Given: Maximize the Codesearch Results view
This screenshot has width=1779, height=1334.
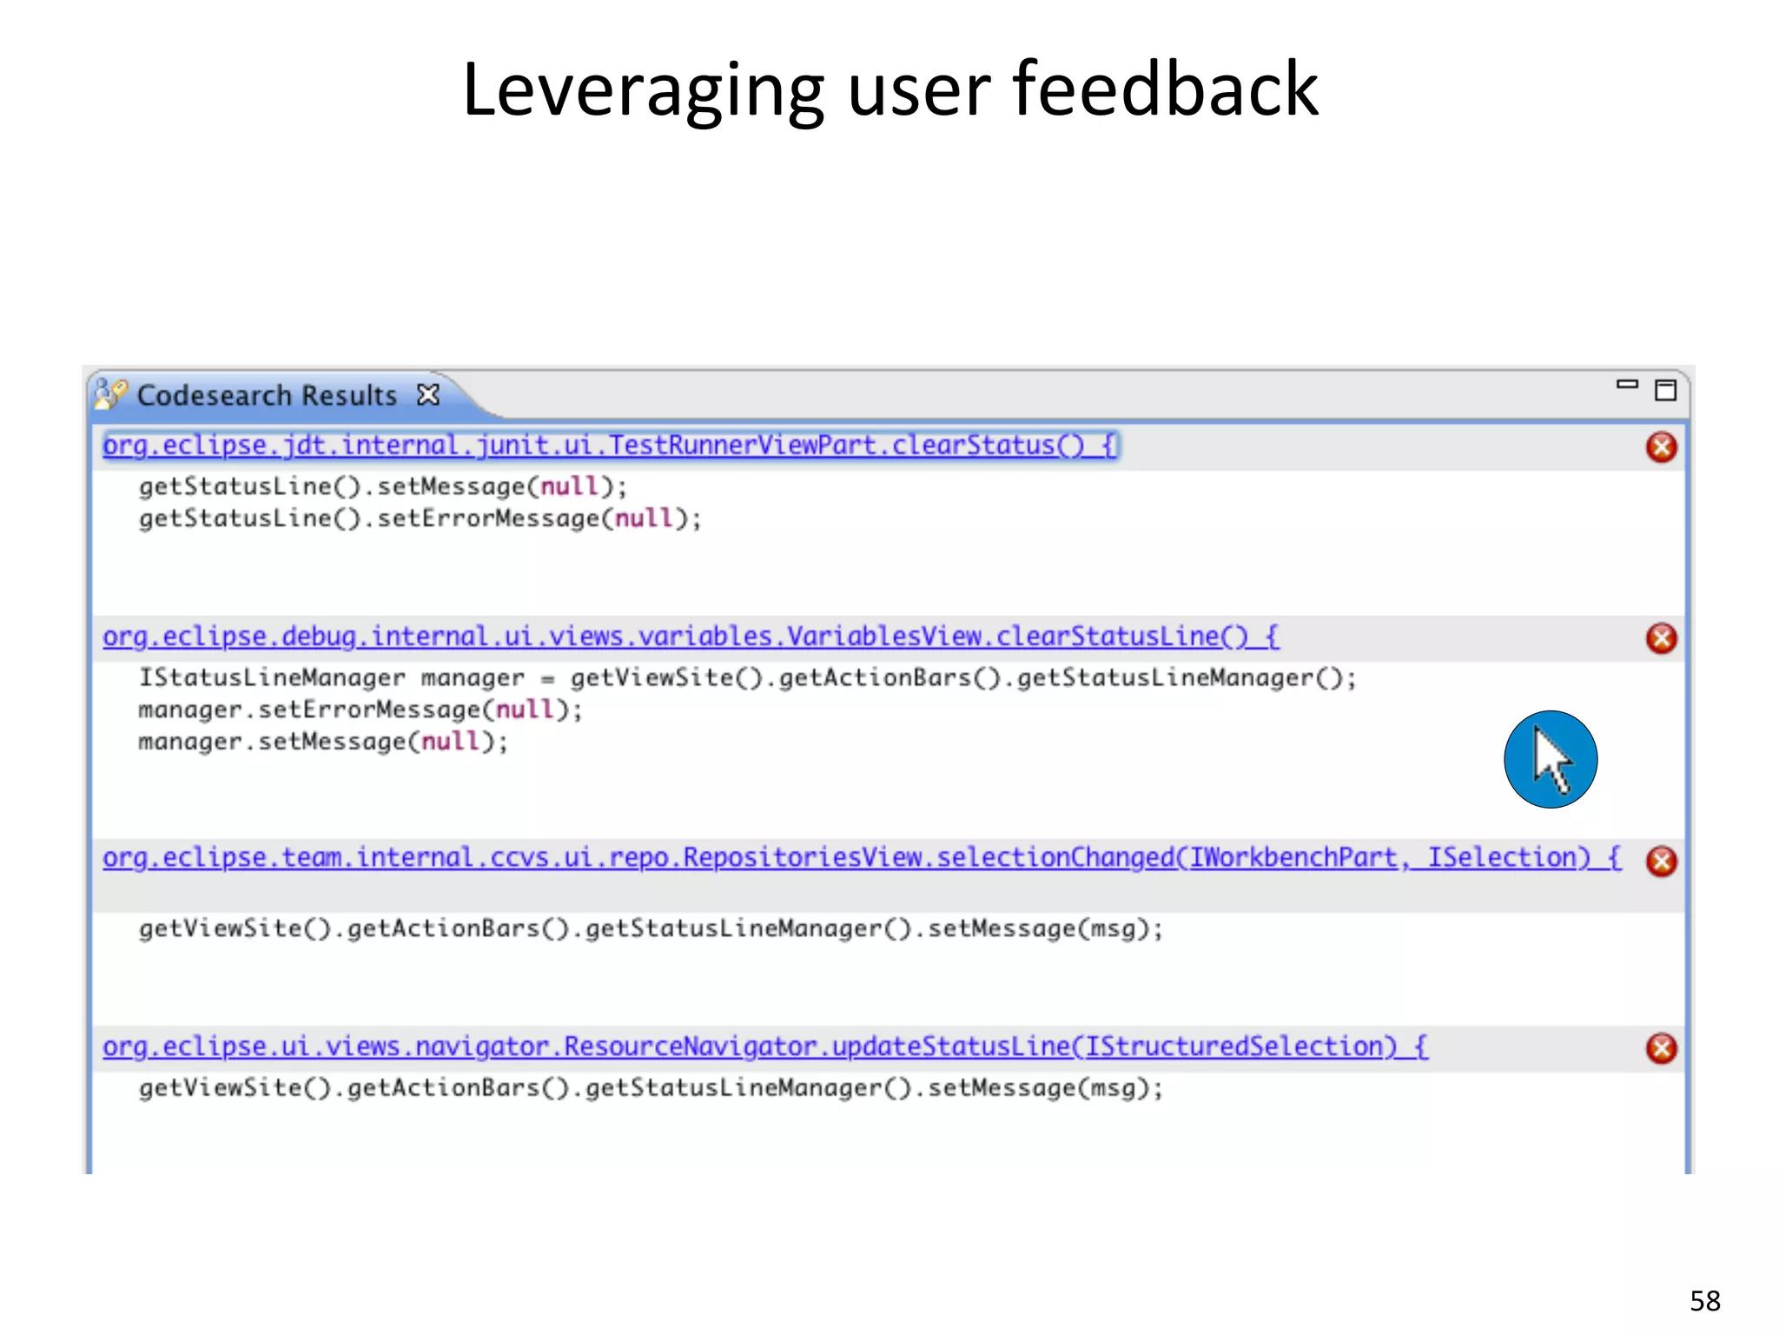Looking at the screenshot, I should [1665, 390].
